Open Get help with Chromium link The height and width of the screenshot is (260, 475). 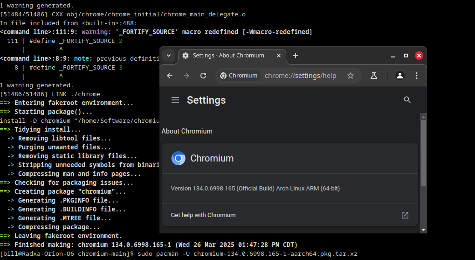290,215
